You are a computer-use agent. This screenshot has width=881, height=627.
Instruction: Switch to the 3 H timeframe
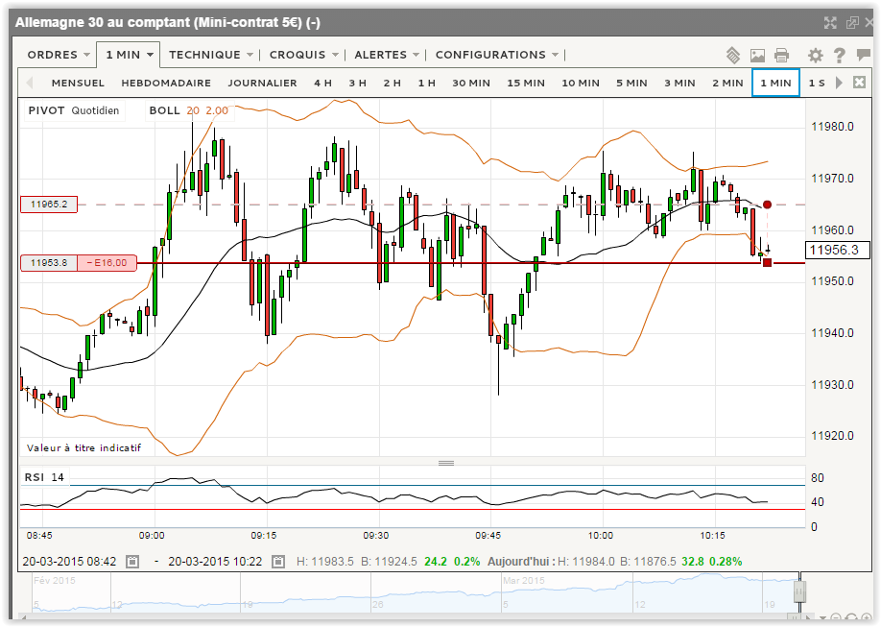(357, 83)
